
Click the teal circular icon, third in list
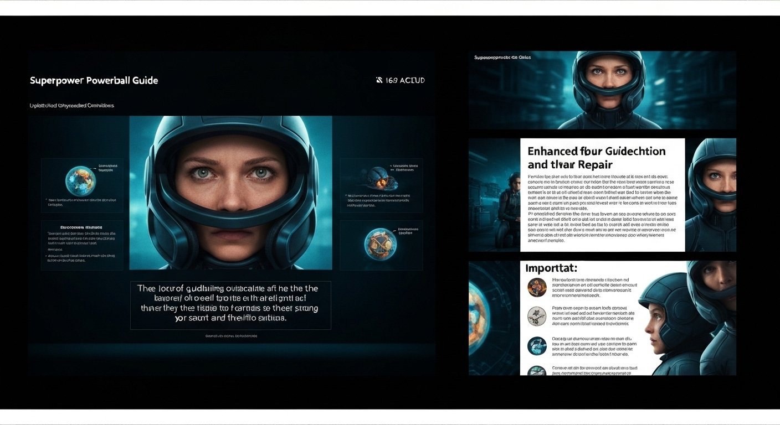(x=537, y=346)
